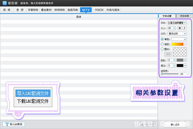Open the 视频 tab
The height and width of the screenshot is (129, 193).
click(x=7, y=10)
